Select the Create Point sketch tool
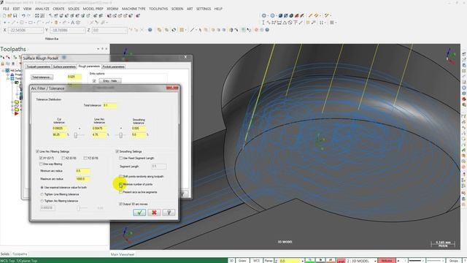 (x=5, y=23)
